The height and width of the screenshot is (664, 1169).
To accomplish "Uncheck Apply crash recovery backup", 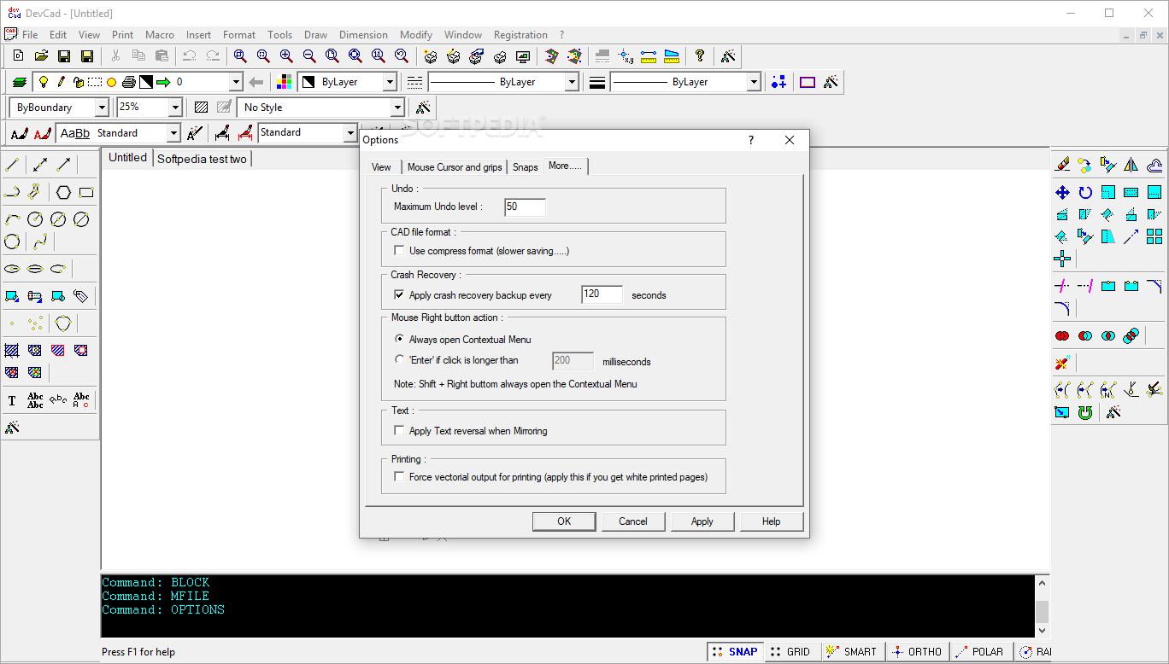I will (x=399, y=294).
